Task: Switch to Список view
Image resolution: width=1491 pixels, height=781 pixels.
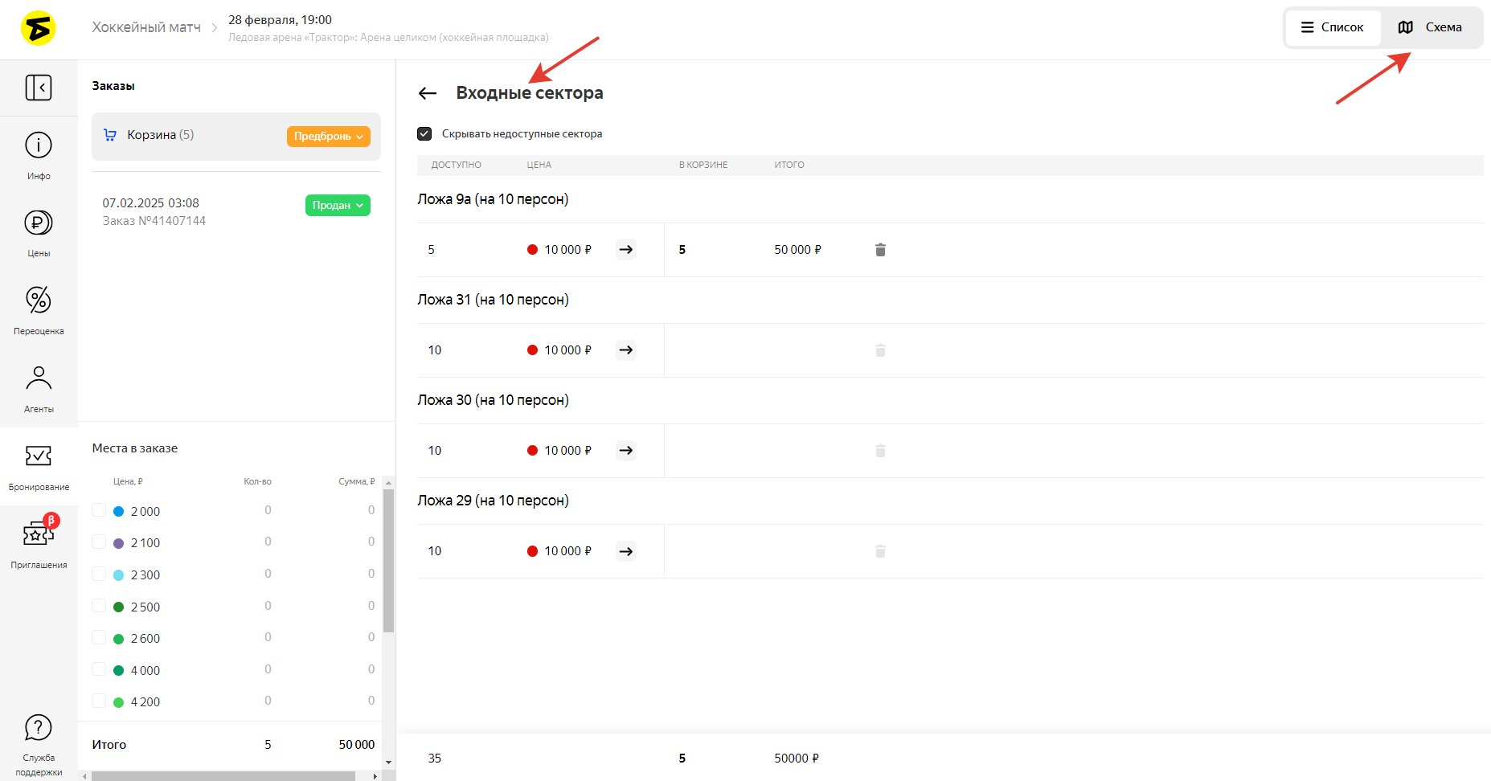Action: pyautogui.click(x=1333, y=27)
